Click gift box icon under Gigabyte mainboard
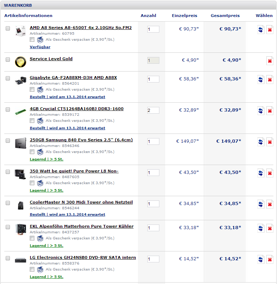Image resolution: width=278 pixels, height=284 pixels. point(40,90)
